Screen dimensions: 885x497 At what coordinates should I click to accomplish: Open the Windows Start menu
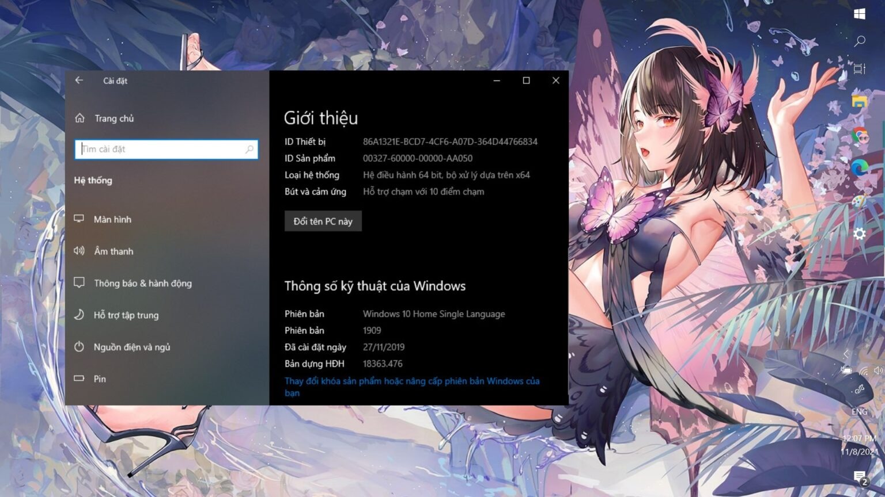pyautogui.click(x=860, y=14)
